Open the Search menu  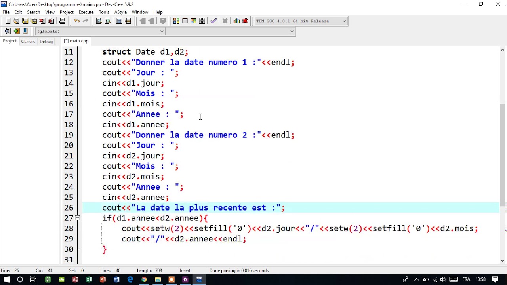pos(33,12)
